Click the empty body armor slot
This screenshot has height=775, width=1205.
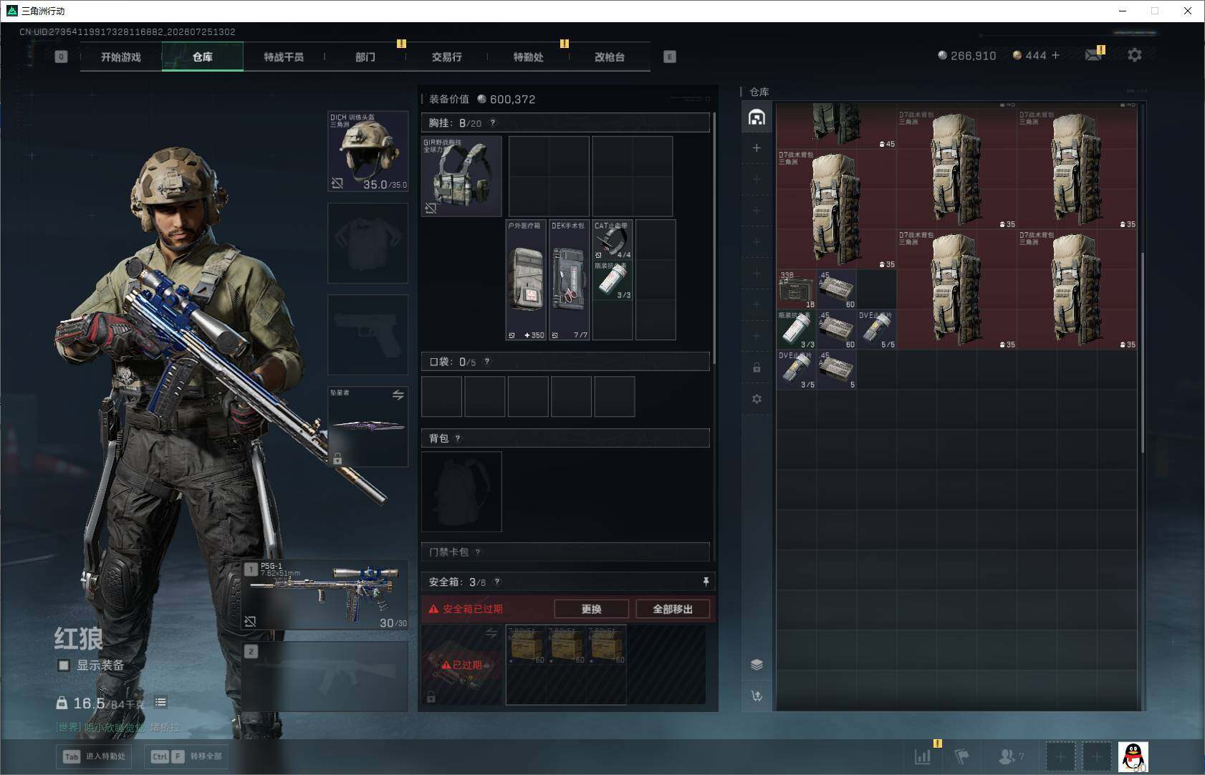pos(368,243)
